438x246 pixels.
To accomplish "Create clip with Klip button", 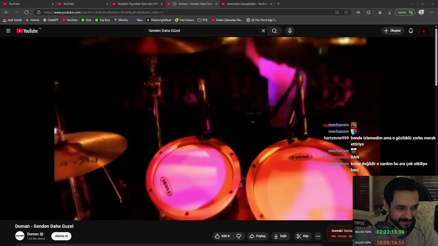I will [302, 236].
